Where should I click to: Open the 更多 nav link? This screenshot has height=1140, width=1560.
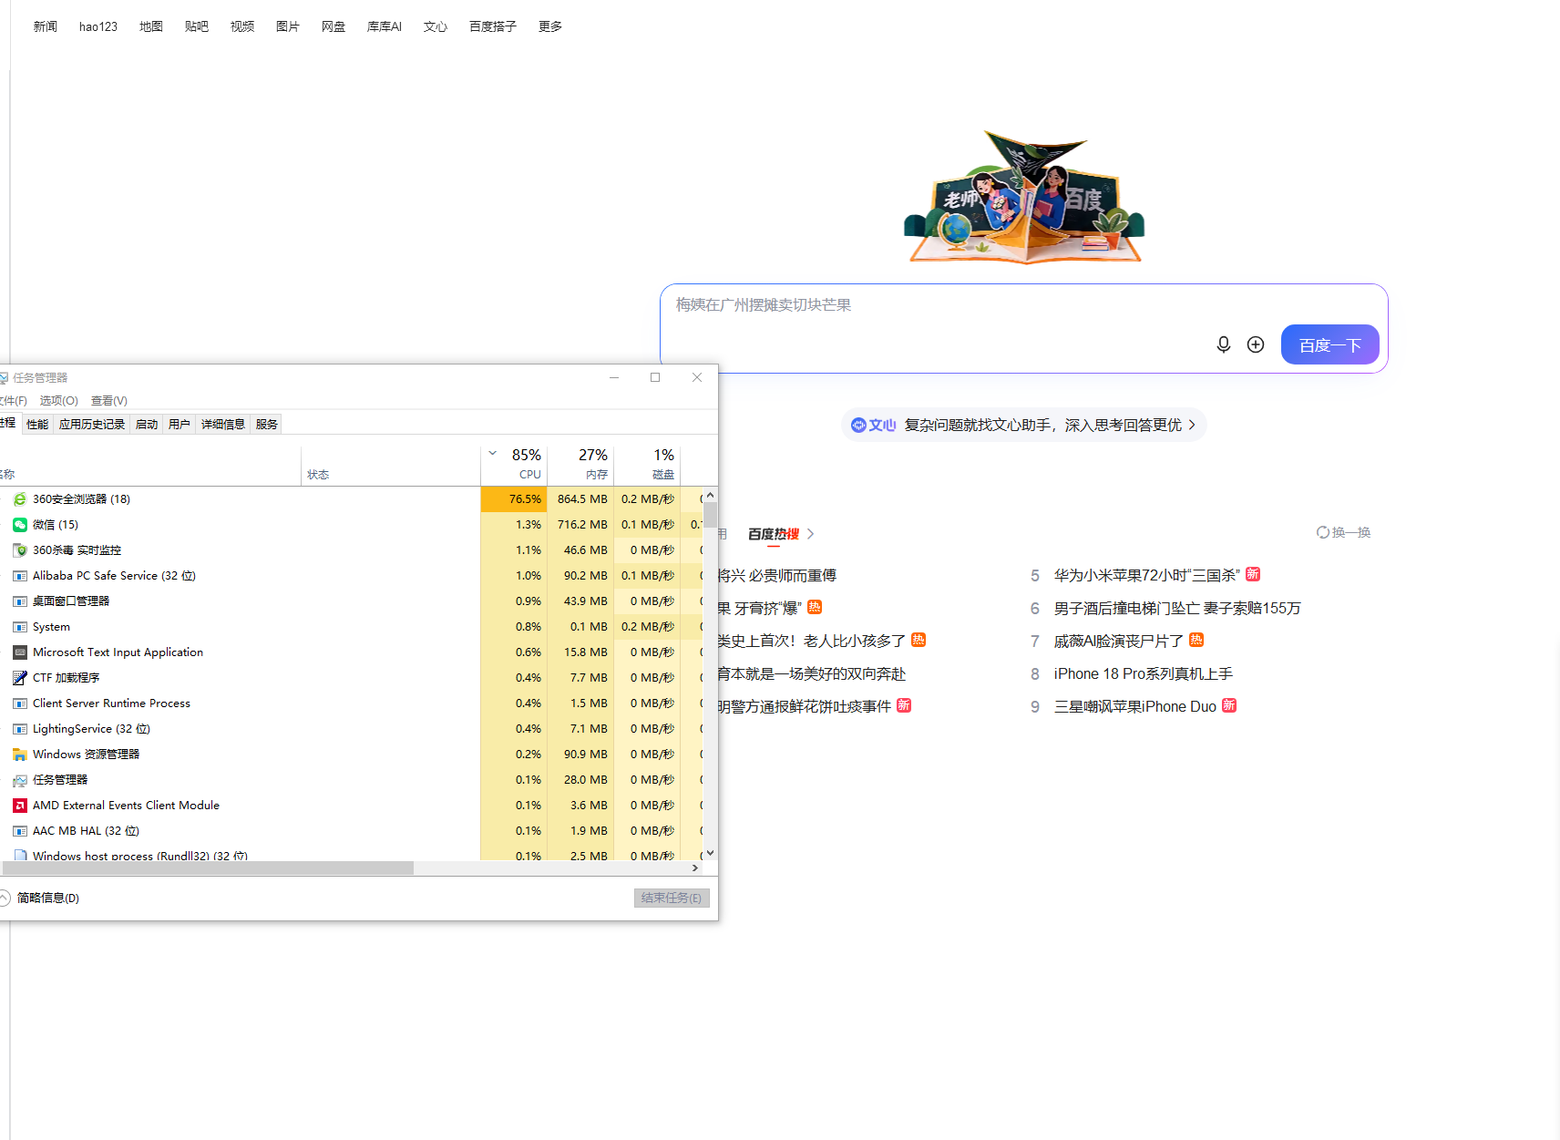pyautogui.click(x=550, y=26)
